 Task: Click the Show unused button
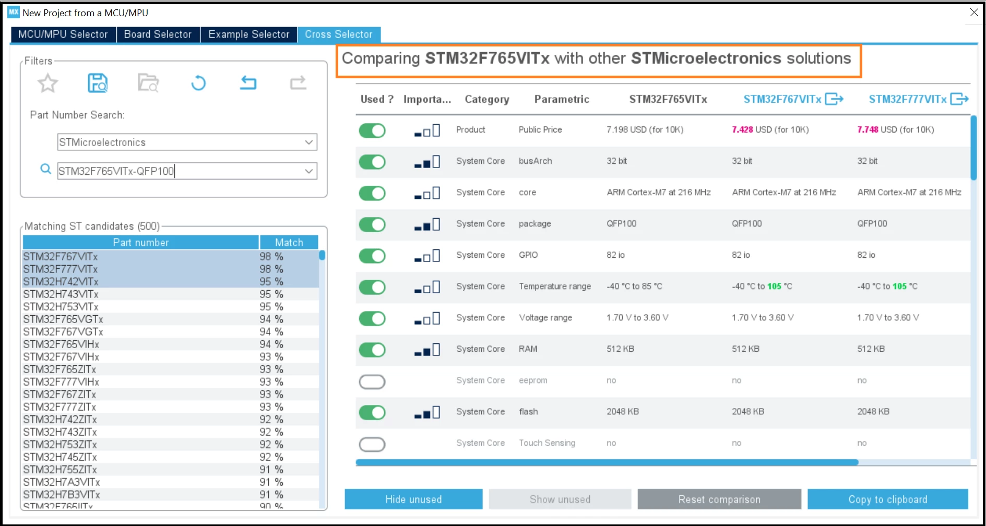pos(560,499)
